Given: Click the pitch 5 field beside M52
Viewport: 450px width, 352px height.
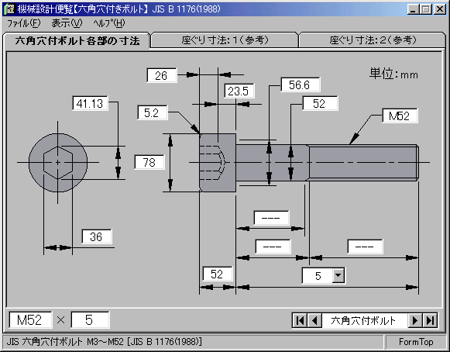Looking at the screenshot, I should pyautogui.click(x=90, y=319).
